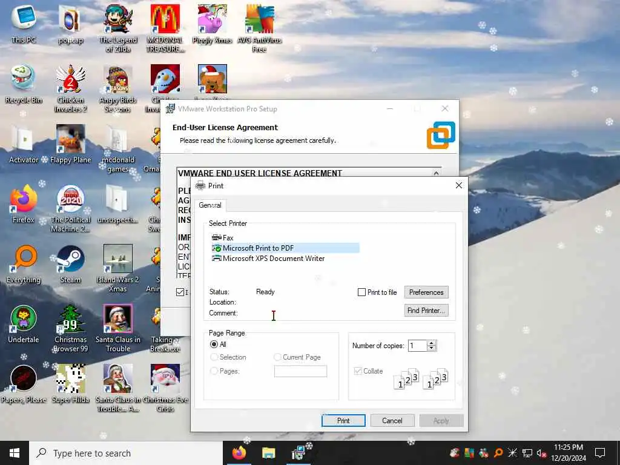Launch Super Hilda desktop shortcut
The width and height of the screenshot is (620, 465).
70,383
